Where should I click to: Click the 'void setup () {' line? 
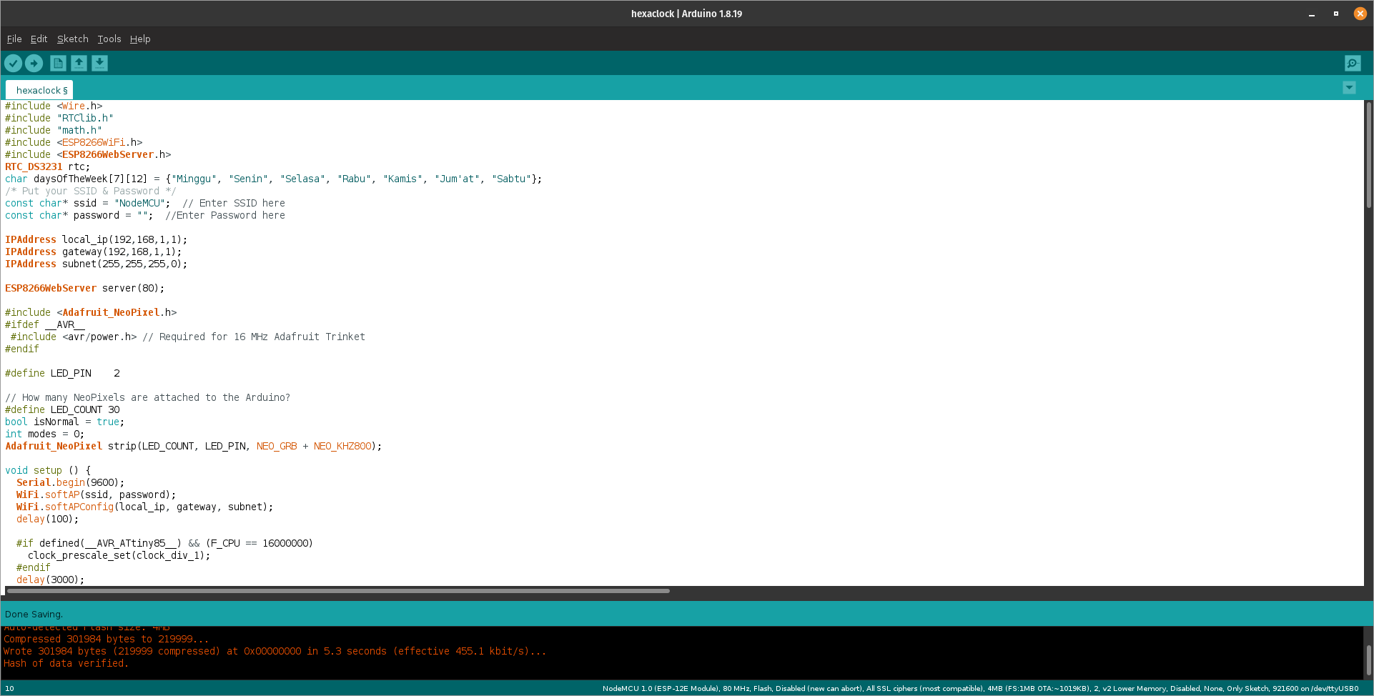click(48, 471)
